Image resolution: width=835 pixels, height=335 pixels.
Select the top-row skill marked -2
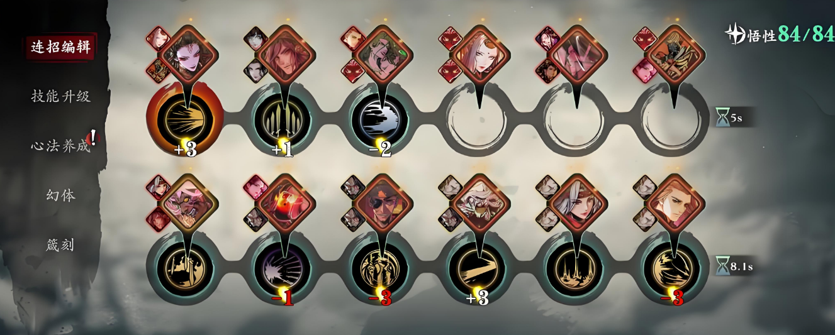coord(379,121)
